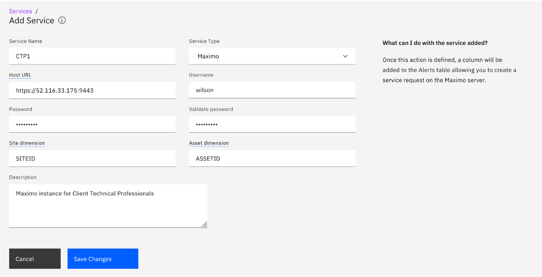Click the Asset dimension field with ASSETID
The height and width of the screenshot is (277, 542).
pyautogui.click(x=272, y=159)
